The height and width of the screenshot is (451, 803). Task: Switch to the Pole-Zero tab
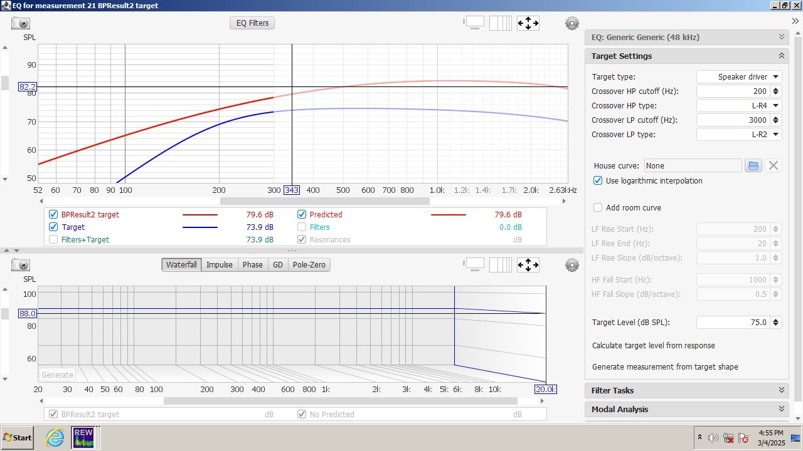coord(309,265)
